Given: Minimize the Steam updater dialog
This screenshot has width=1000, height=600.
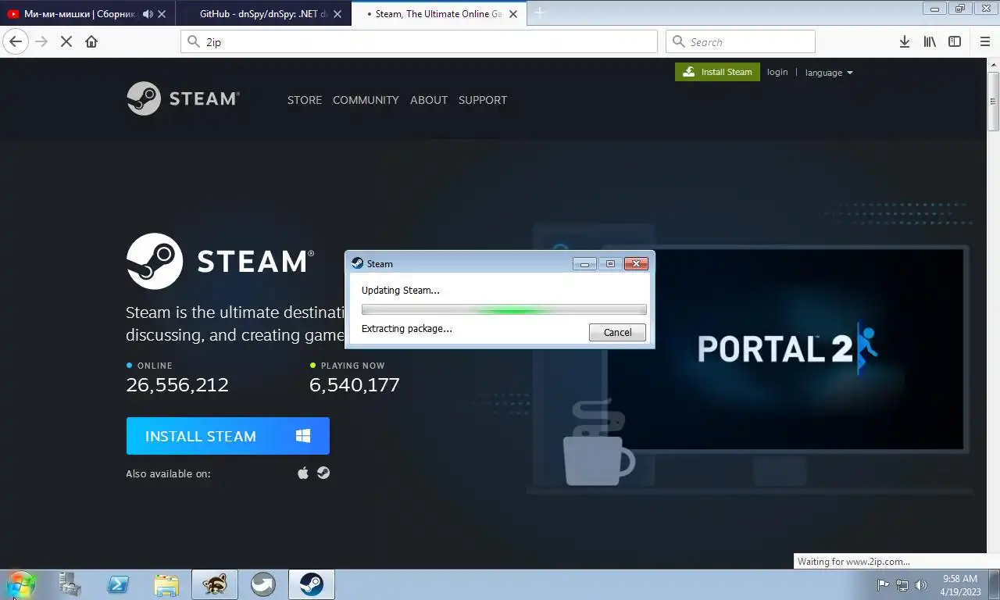Looking at the screenshot, I should pyautogui.click(x=584, y=264).
